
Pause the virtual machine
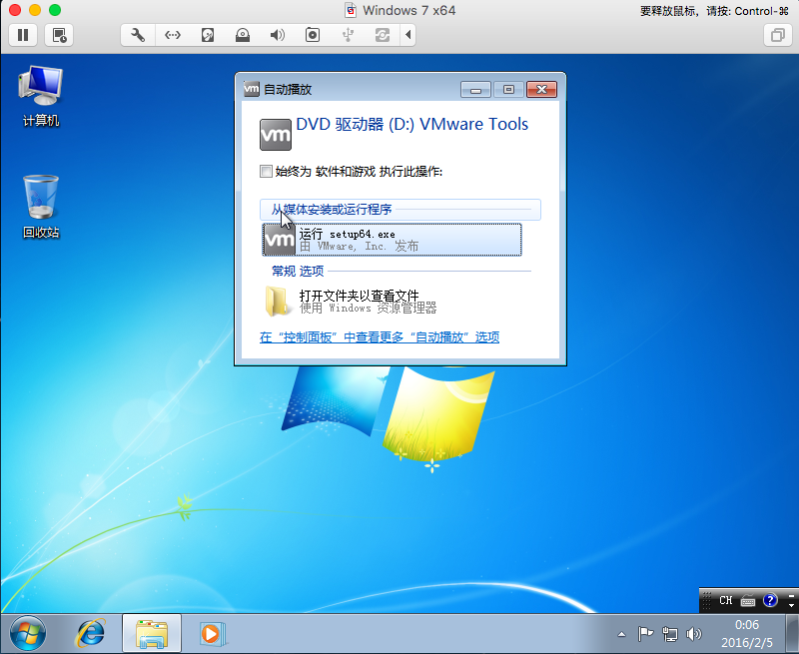pos(23,35)
